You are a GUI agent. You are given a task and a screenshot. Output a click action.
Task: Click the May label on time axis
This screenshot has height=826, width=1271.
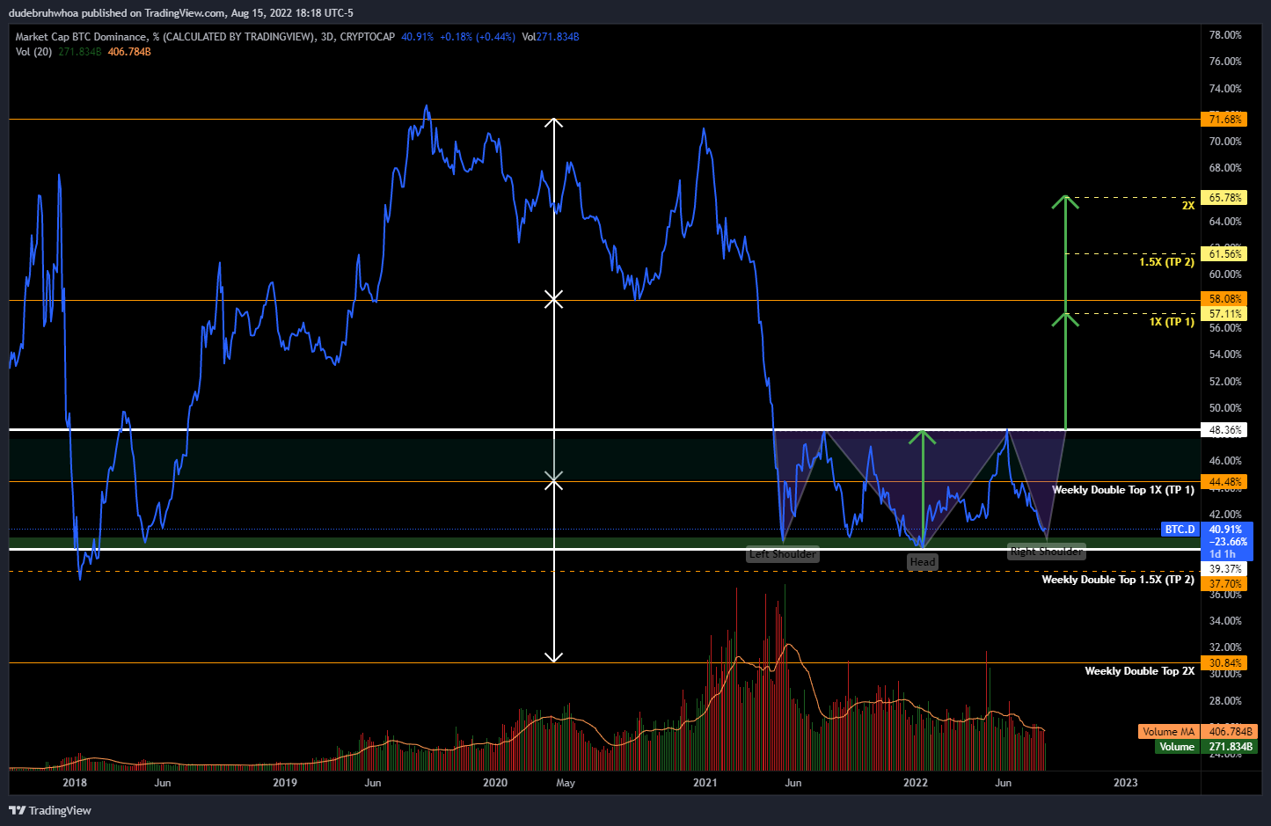coord(566,782)
